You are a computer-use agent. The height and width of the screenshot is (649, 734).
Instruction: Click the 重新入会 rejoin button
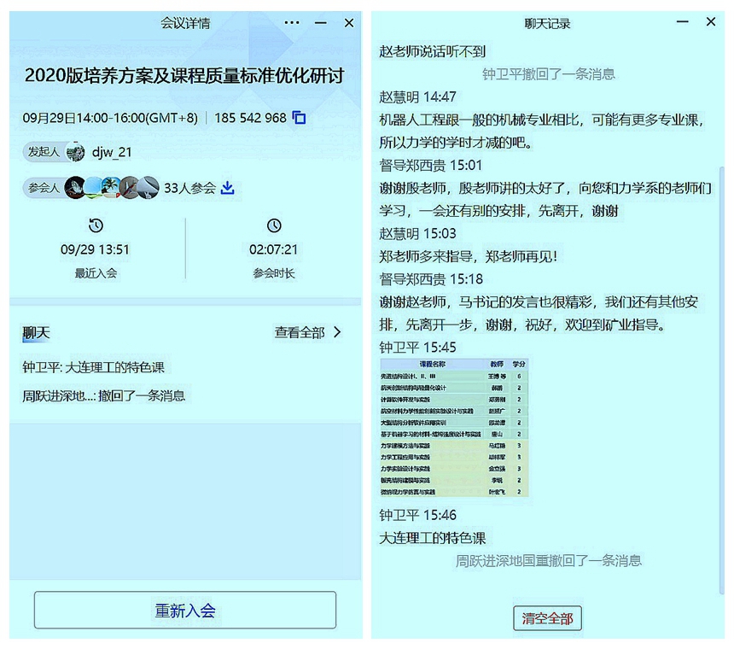(185, 611)
